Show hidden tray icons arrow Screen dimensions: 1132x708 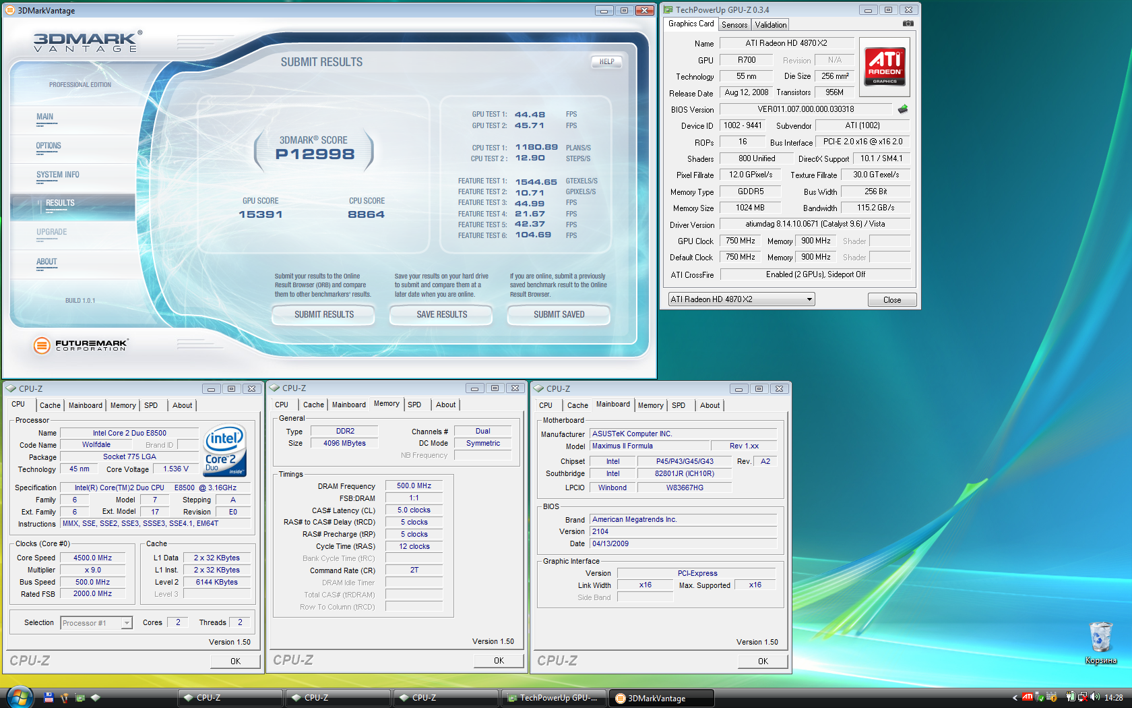1015,698
